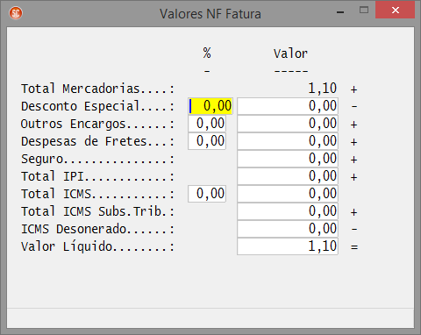This screenshot has height=335, width=421.
Task: Select the Despesas de Fretes percent field
Action: [207, 141]
